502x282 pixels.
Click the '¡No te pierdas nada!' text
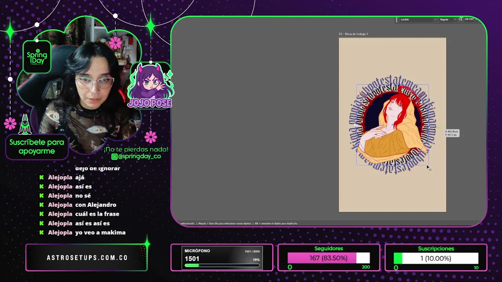pos(136,149)
